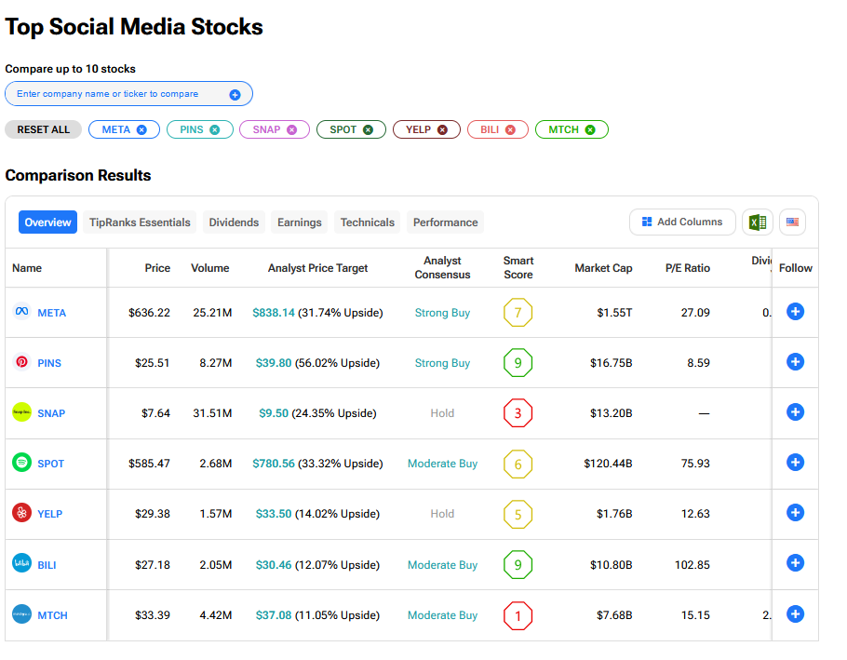The height and width of the screenshot is (660, 847).
Task: Sort by Market Cap column header
Action: coord(603,268)
